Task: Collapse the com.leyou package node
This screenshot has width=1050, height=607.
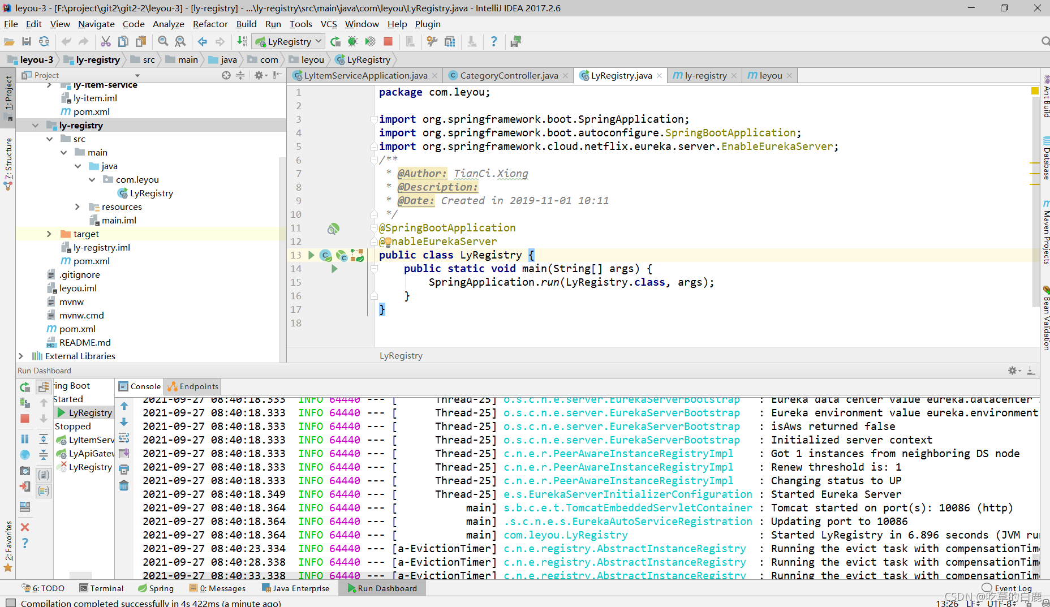Action: [92, 180]
